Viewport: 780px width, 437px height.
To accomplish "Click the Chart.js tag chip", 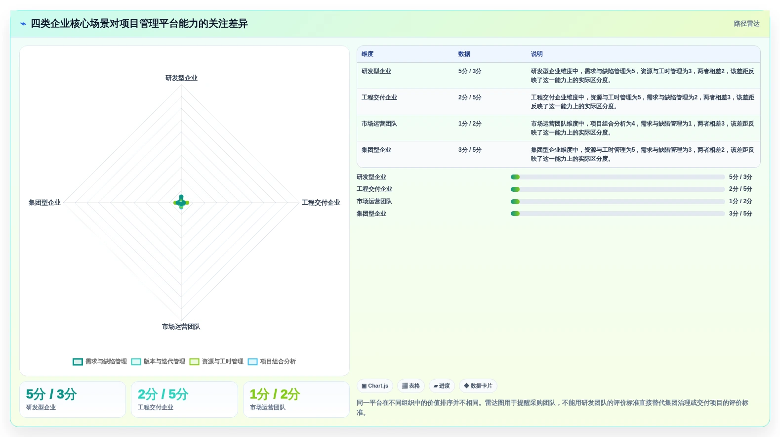I will (375, 386).
